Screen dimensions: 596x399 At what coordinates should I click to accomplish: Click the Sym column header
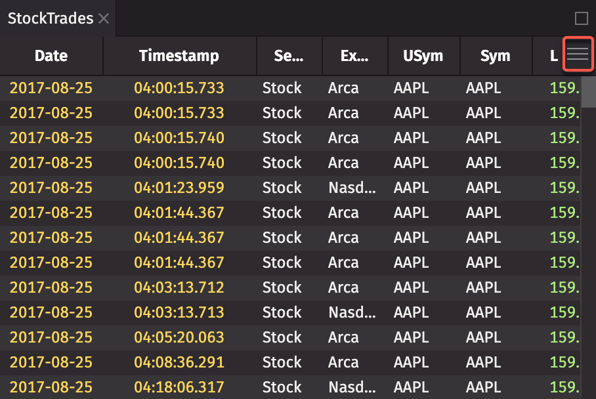(495, 56)
